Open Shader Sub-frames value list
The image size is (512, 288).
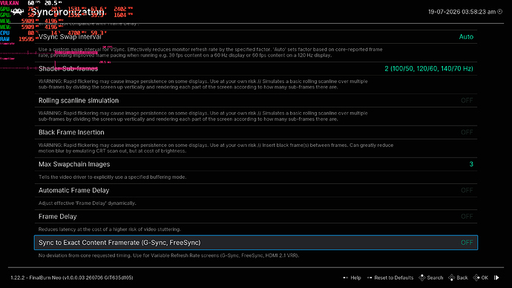tap(428, 68)
